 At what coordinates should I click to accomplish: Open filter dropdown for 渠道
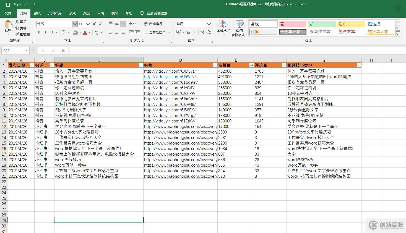pos(52,65)
